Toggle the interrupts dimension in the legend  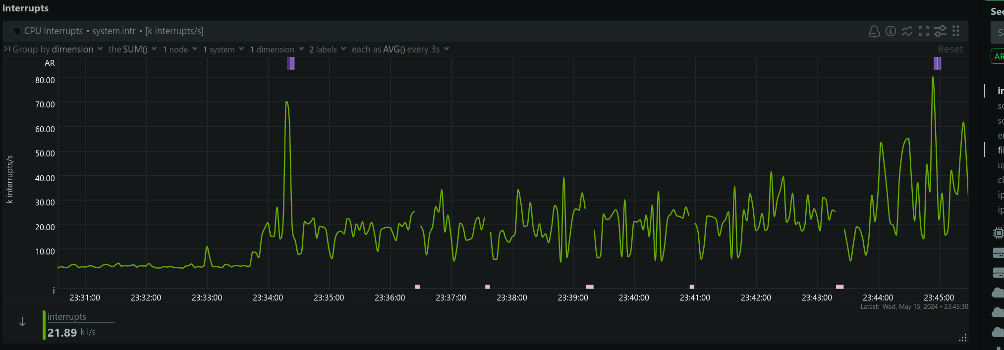click(x=67, y=317)
